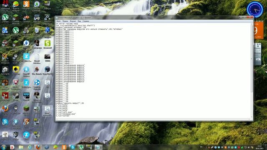Switch to uTorrent on the taskbar
This screenshot has width=267, height=150.
(x=81, y=147)
